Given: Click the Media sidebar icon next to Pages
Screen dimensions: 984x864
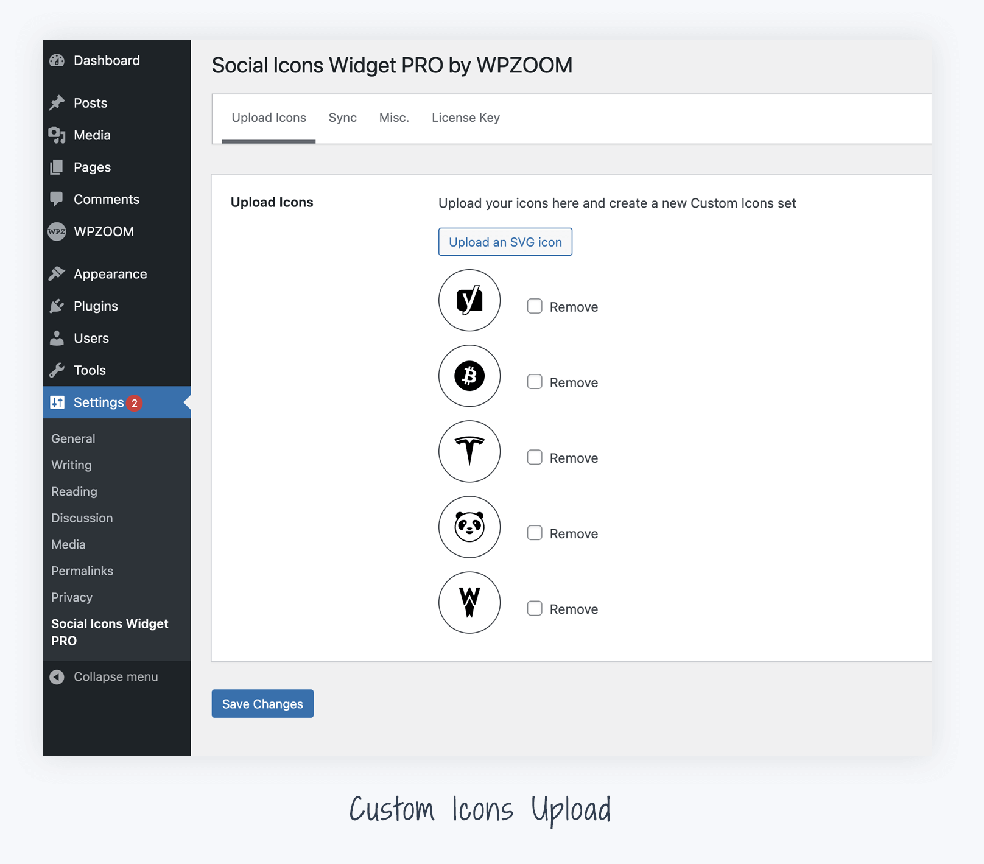Looking at the screenshot, I should point(57,135).
